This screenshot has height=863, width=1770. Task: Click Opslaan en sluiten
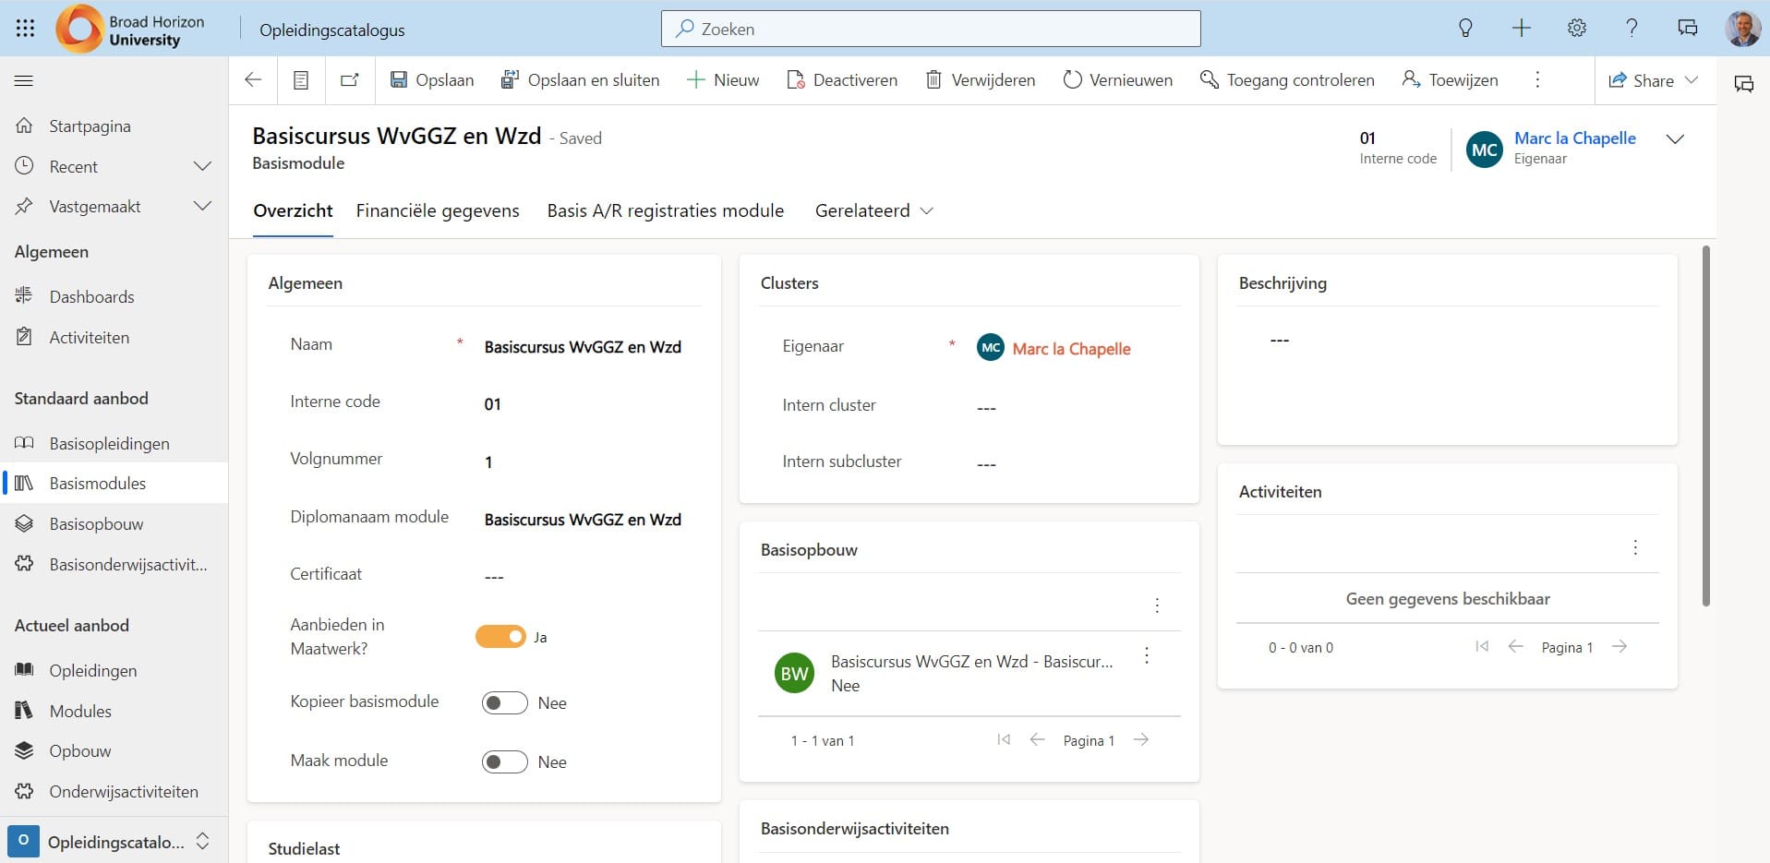point(580,80)
